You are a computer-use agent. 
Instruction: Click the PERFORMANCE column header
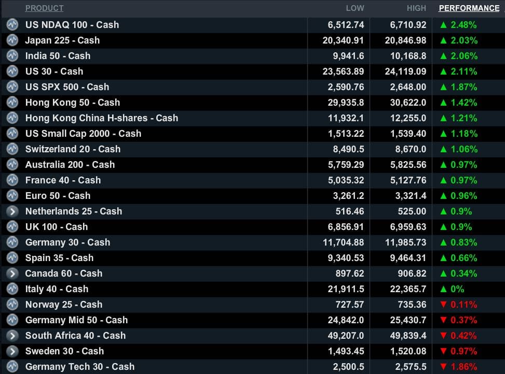[x=469, y=8]
